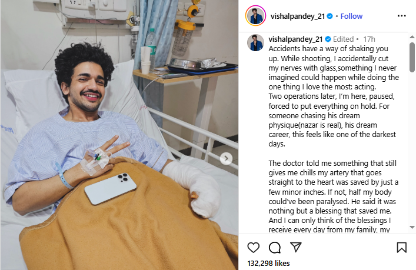Open vishalpandey_21 username link in caption
416x270 pixels.
tap(295, 39)
